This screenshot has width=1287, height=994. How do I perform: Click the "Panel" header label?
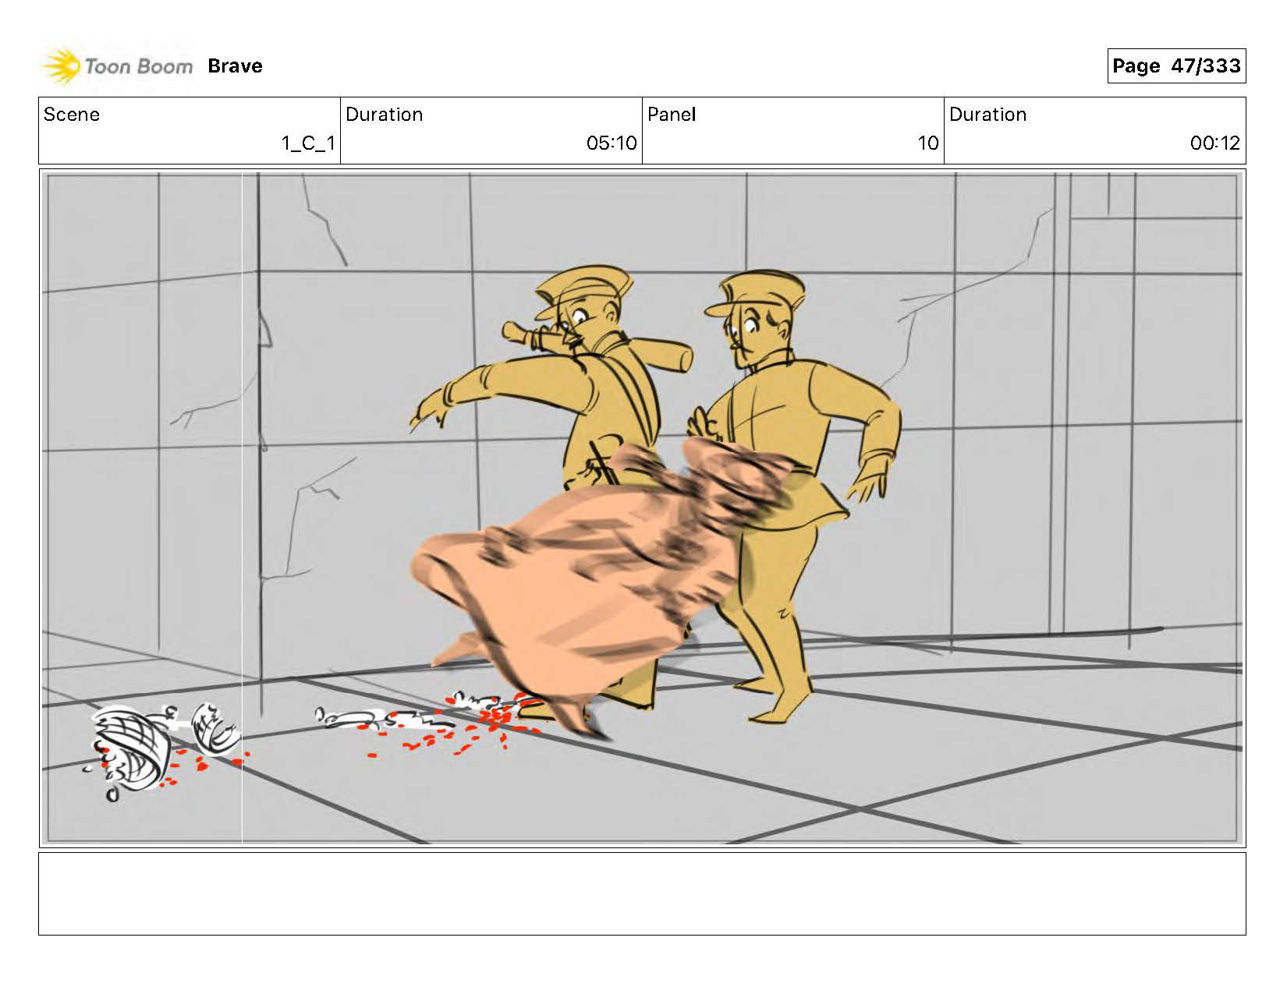(671, 115)
